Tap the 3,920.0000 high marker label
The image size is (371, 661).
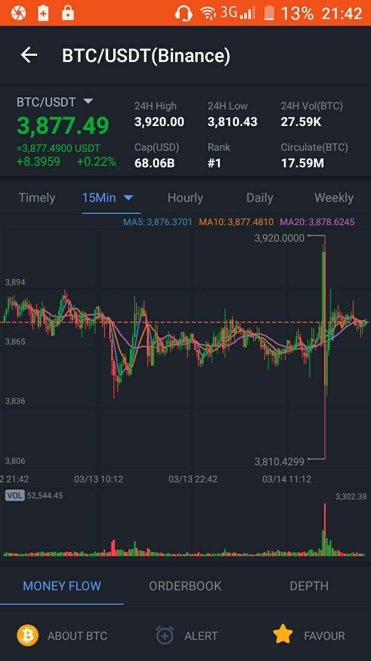click(280, 238)
